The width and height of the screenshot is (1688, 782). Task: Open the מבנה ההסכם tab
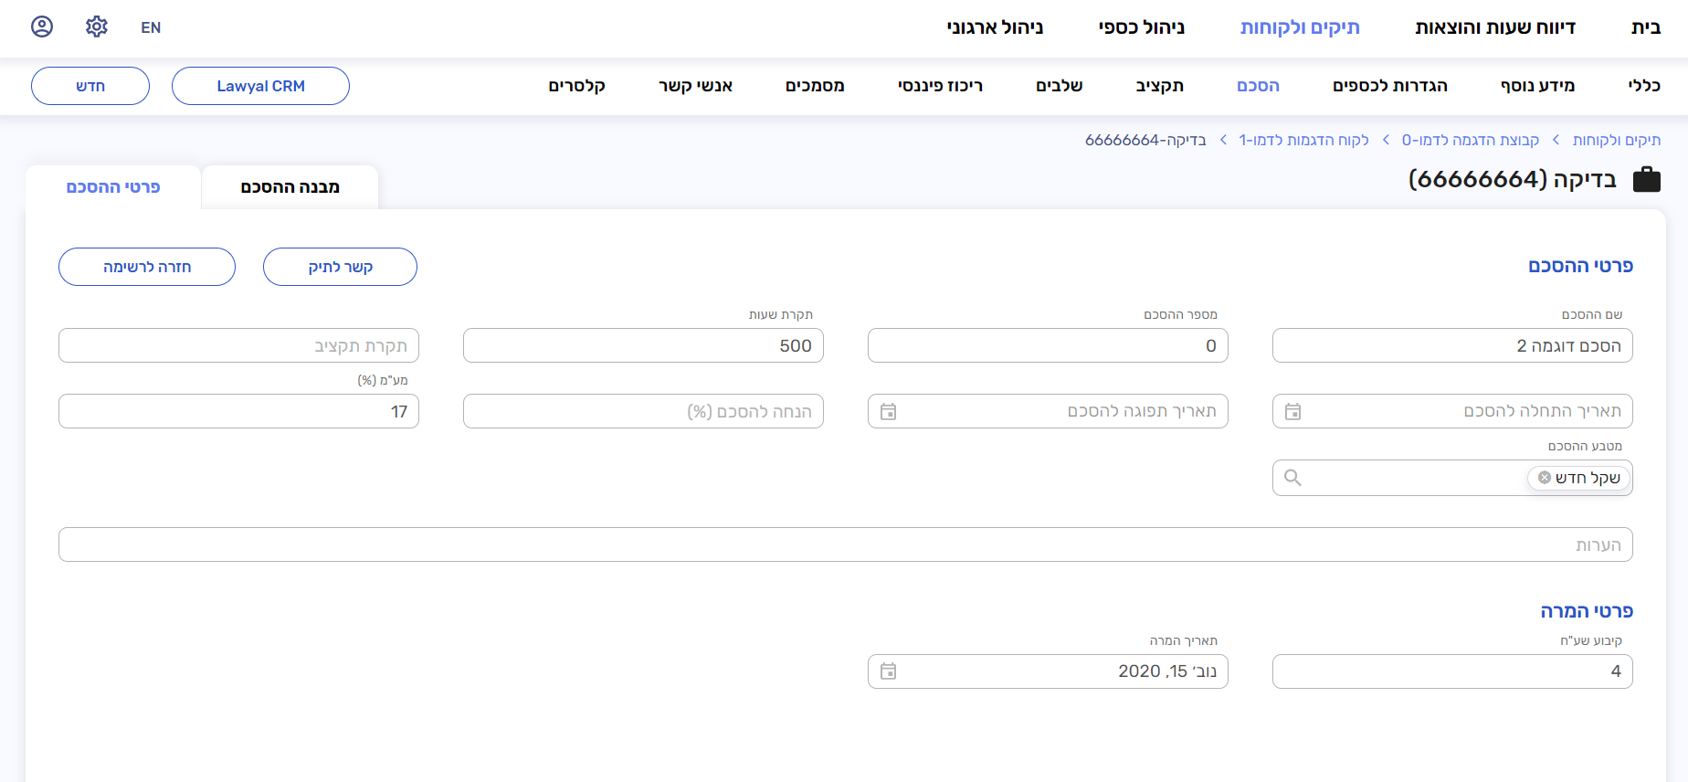click(x=290, y=187)
